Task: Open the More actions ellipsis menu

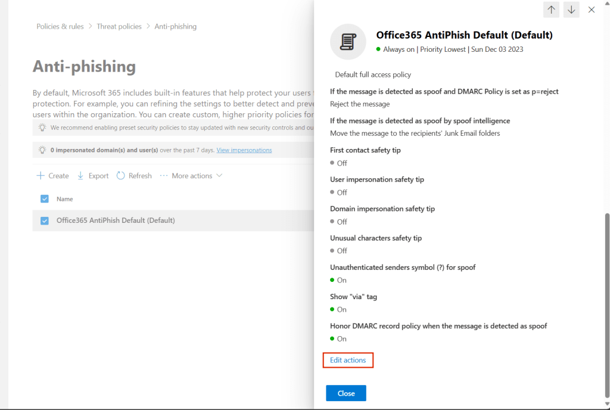Action: coord(164,176)
